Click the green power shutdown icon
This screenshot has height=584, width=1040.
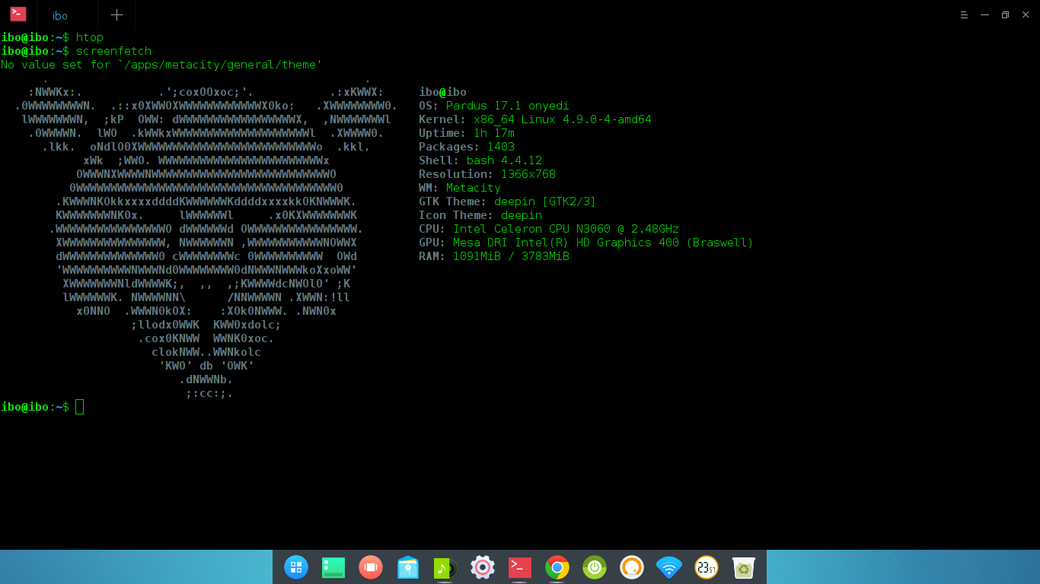(595, 567)
